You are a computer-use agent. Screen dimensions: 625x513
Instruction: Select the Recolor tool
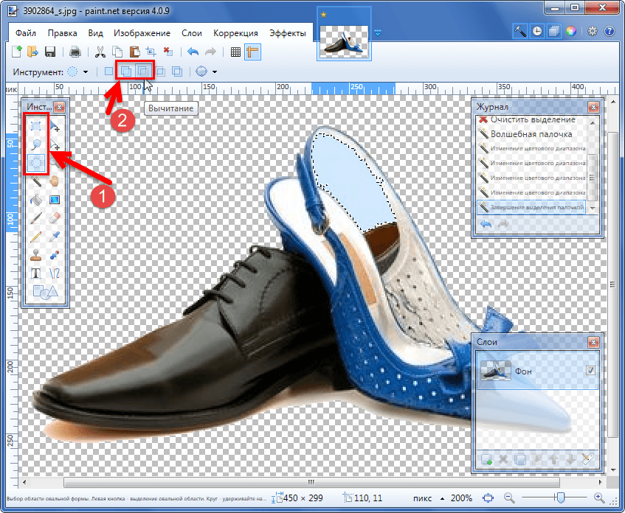click(55, 254)
